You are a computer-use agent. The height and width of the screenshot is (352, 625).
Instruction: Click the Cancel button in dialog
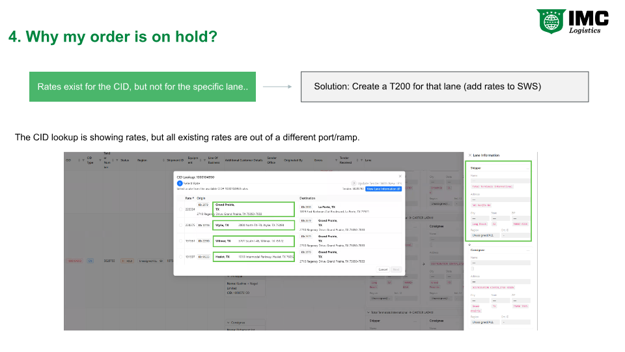[383, 270]
